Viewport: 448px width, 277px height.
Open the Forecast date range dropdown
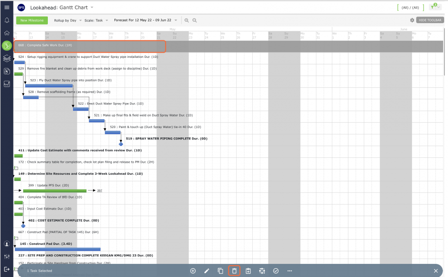pyautogui.click(x=145, y=20)
